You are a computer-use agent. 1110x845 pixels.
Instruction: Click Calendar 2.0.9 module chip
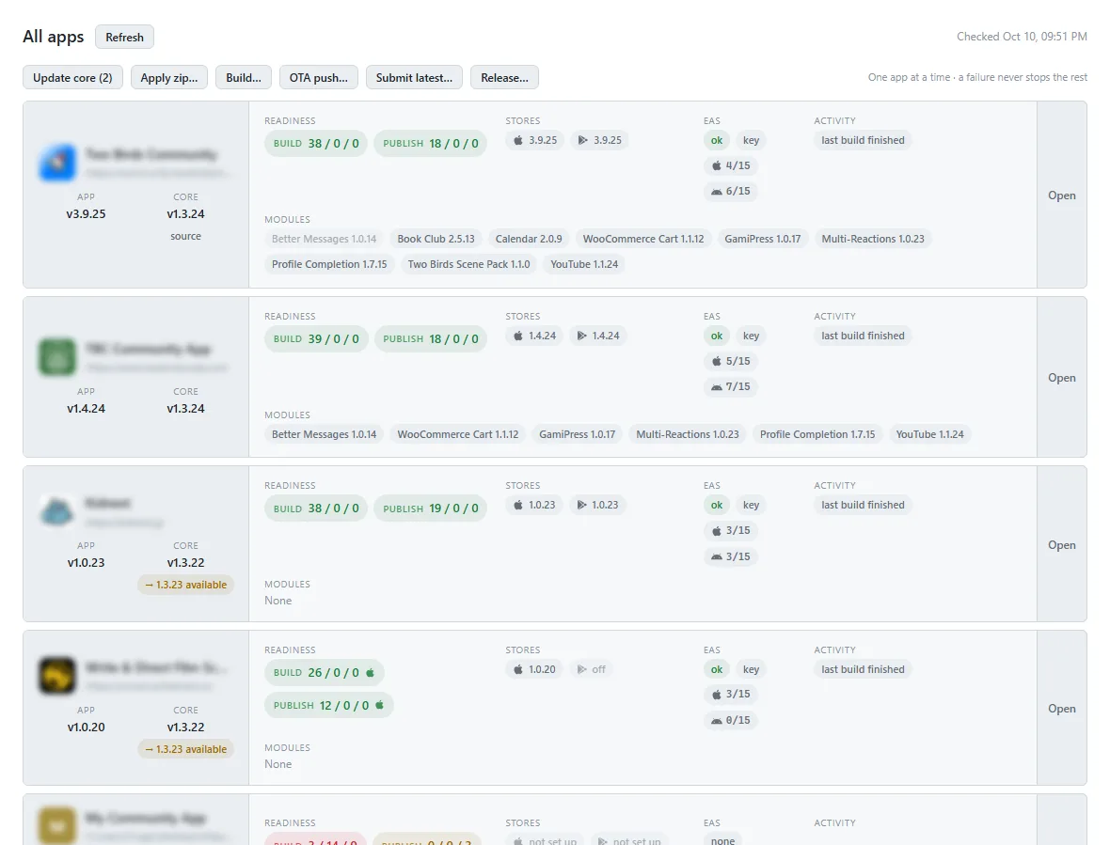click(x=529, y=239)
